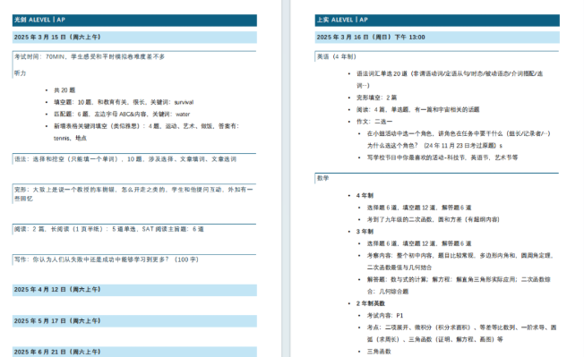Click the 听力 section label
The image size is (584, 357).
tap(20, 73)
